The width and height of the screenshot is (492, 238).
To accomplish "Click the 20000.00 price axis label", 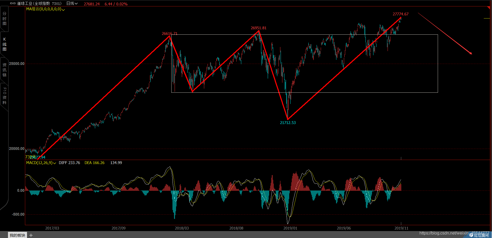I will [x=17, y=149].
